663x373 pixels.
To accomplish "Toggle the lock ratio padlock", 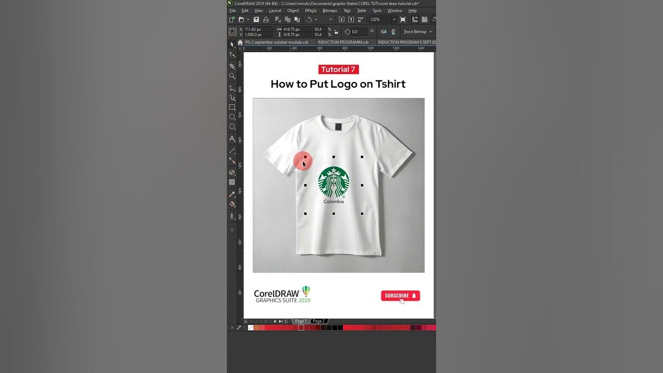I will coord(336,32).
